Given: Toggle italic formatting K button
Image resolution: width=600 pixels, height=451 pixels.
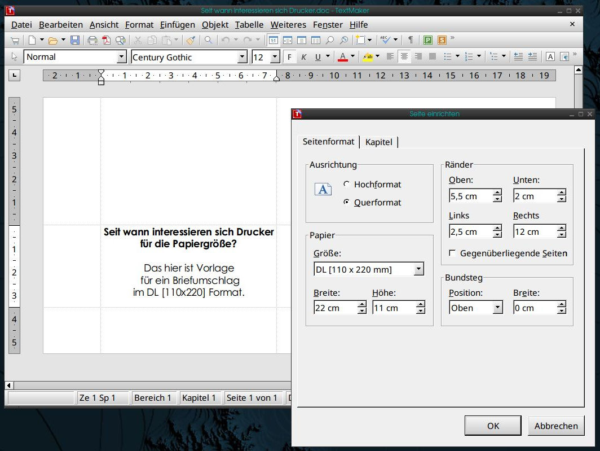Looking at the screenshot, I should (303, 57).
